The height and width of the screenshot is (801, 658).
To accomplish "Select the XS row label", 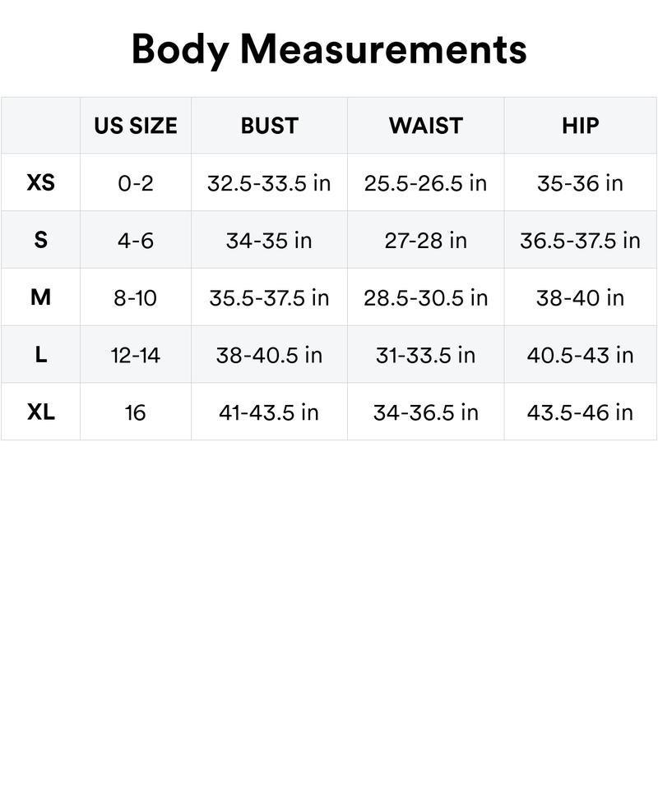I will 40,182.
